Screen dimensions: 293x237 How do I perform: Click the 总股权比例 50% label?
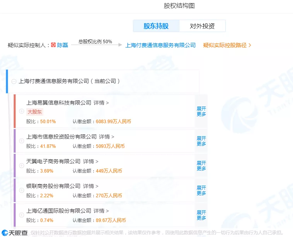95,41
